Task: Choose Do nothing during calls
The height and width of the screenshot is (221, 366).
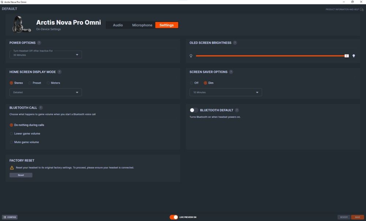Action: click(x=27, y=125)
